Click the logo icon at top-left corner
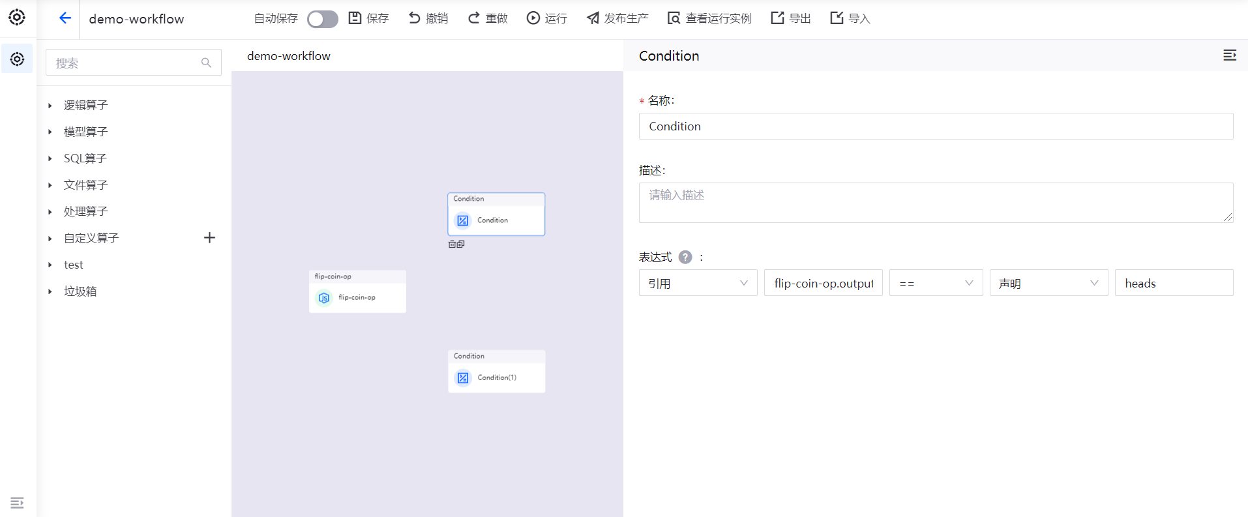The height and width of the screenshot is (517, 1248). coord(17,18)
